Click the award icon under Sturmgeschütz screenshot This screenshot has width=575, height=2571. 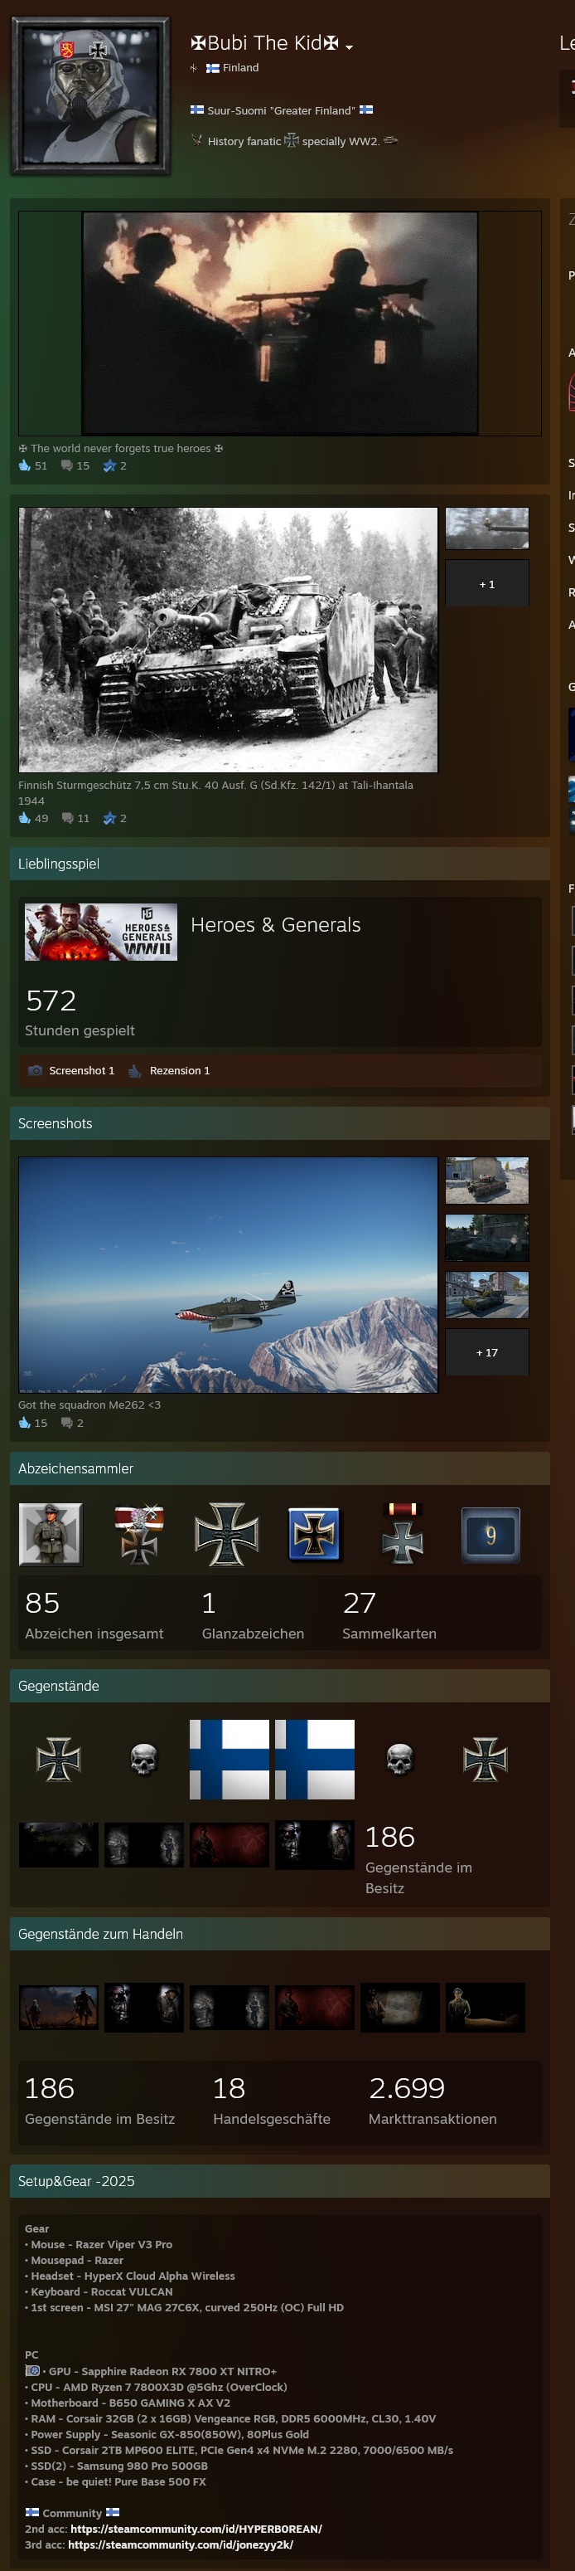pos(109,818)
